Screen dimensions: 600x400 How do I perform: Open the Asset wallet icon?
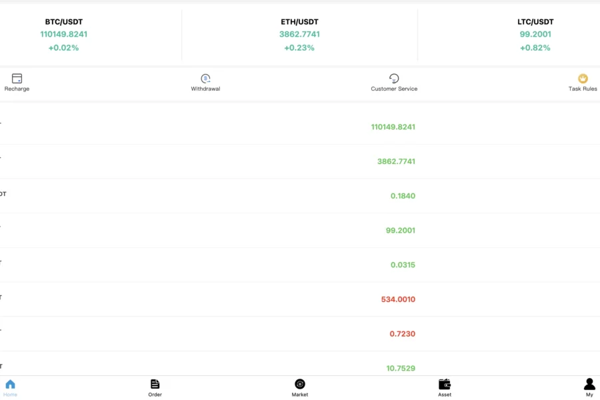coord(445,384)
